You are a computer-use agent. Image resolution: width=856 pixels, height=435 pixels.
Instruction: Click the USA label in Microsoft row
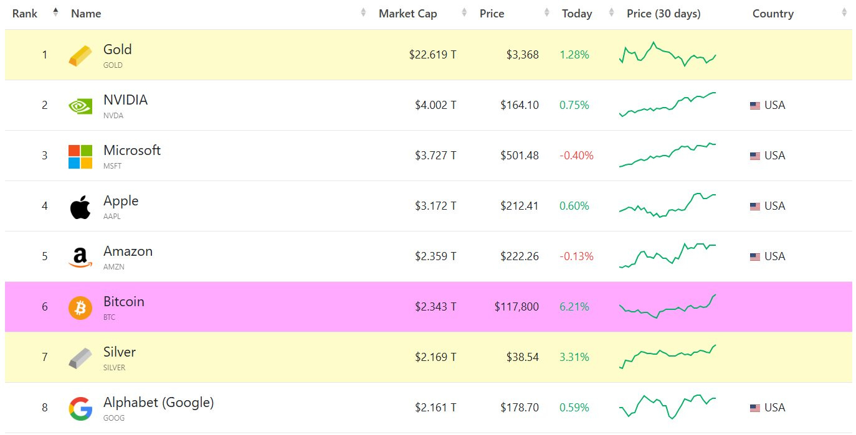click(774, 156)
